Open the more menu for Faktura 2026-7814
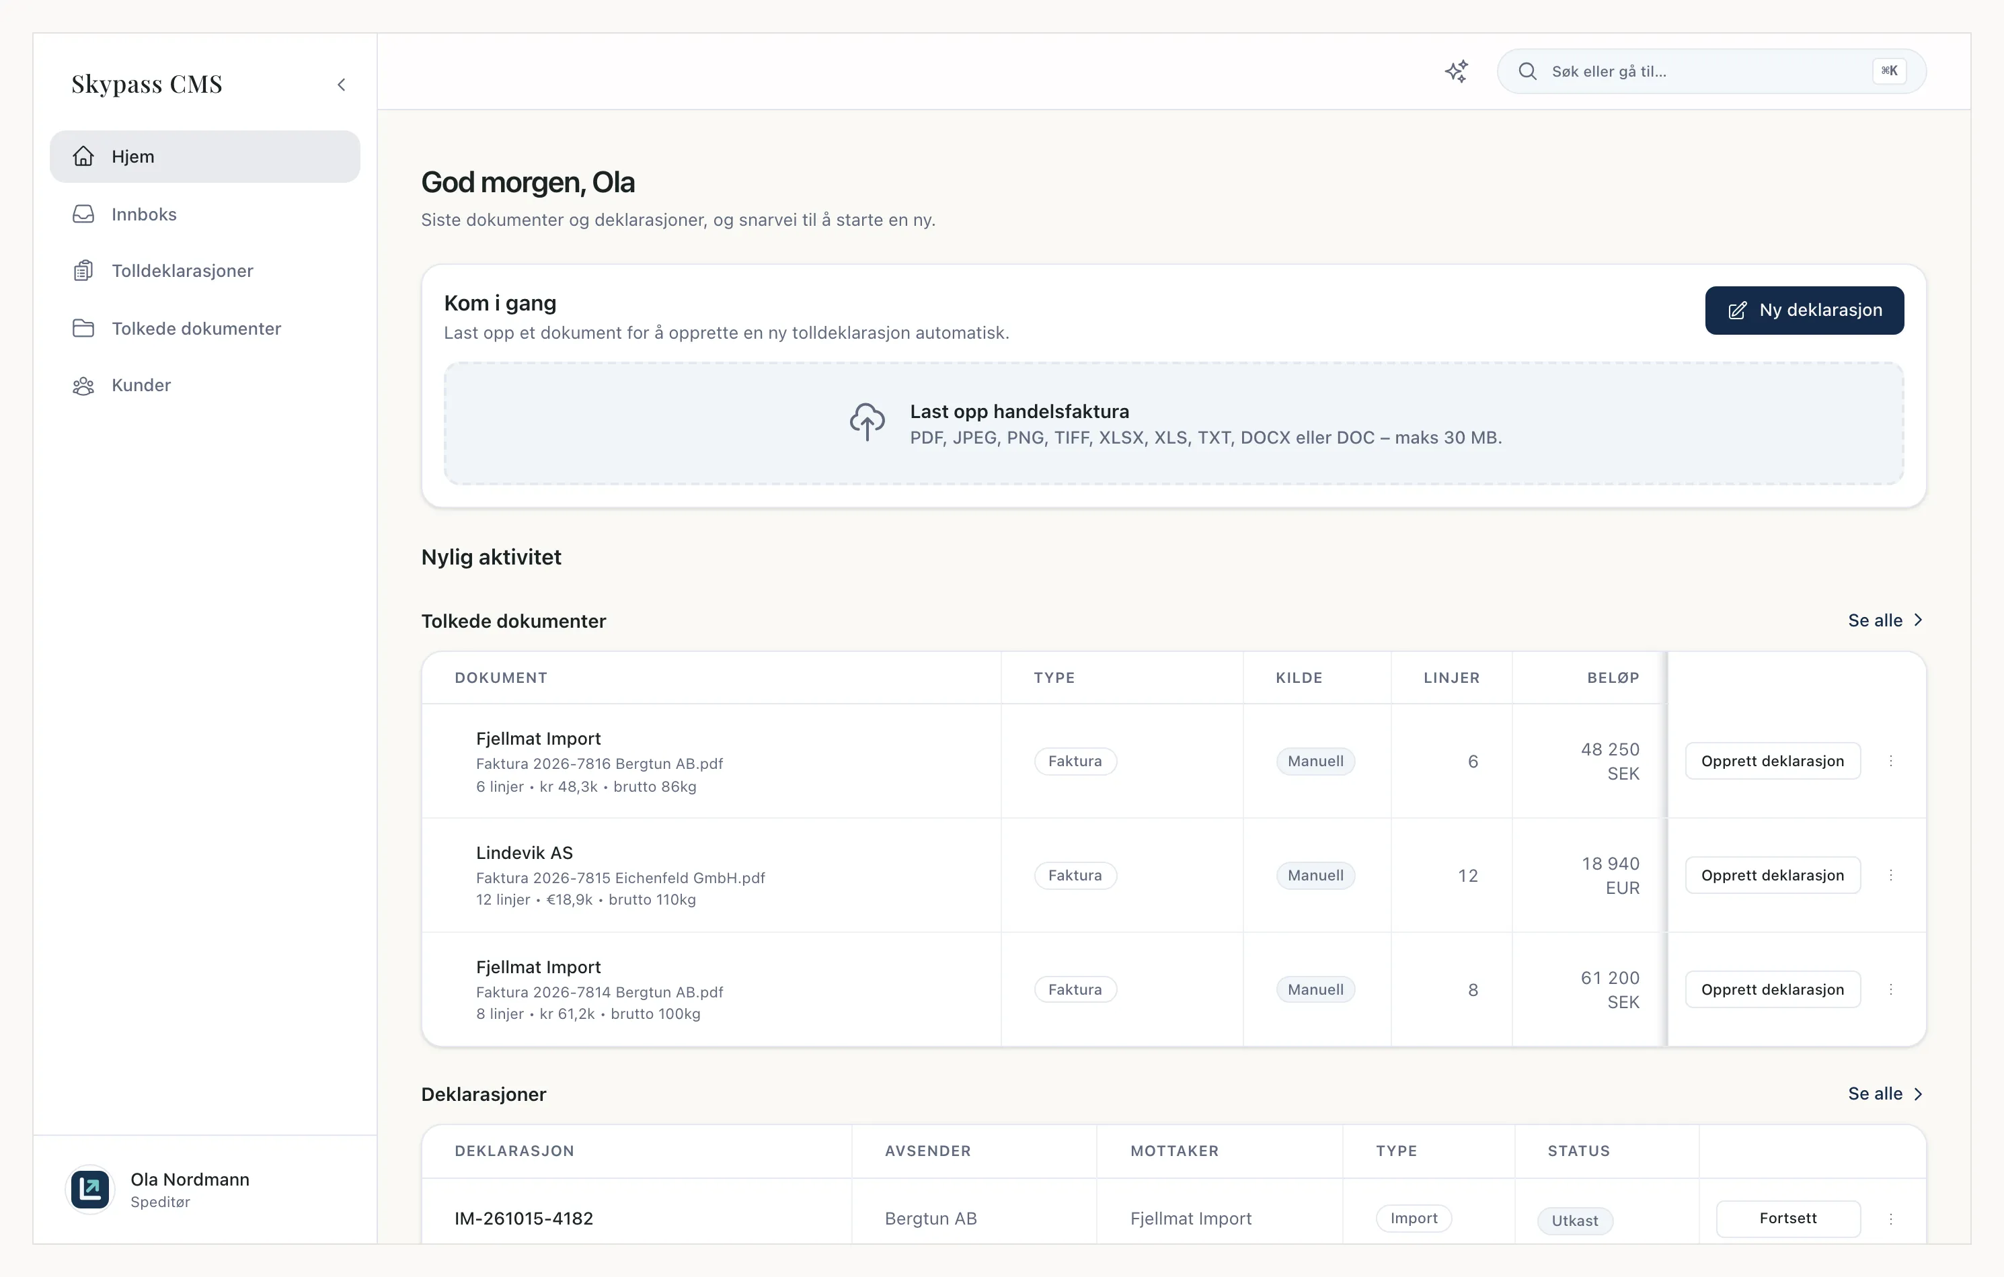 (x=1891, y=989)
